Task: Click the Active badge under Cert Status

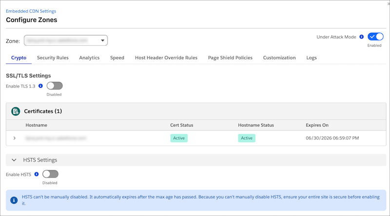Action: pos(179,138)
